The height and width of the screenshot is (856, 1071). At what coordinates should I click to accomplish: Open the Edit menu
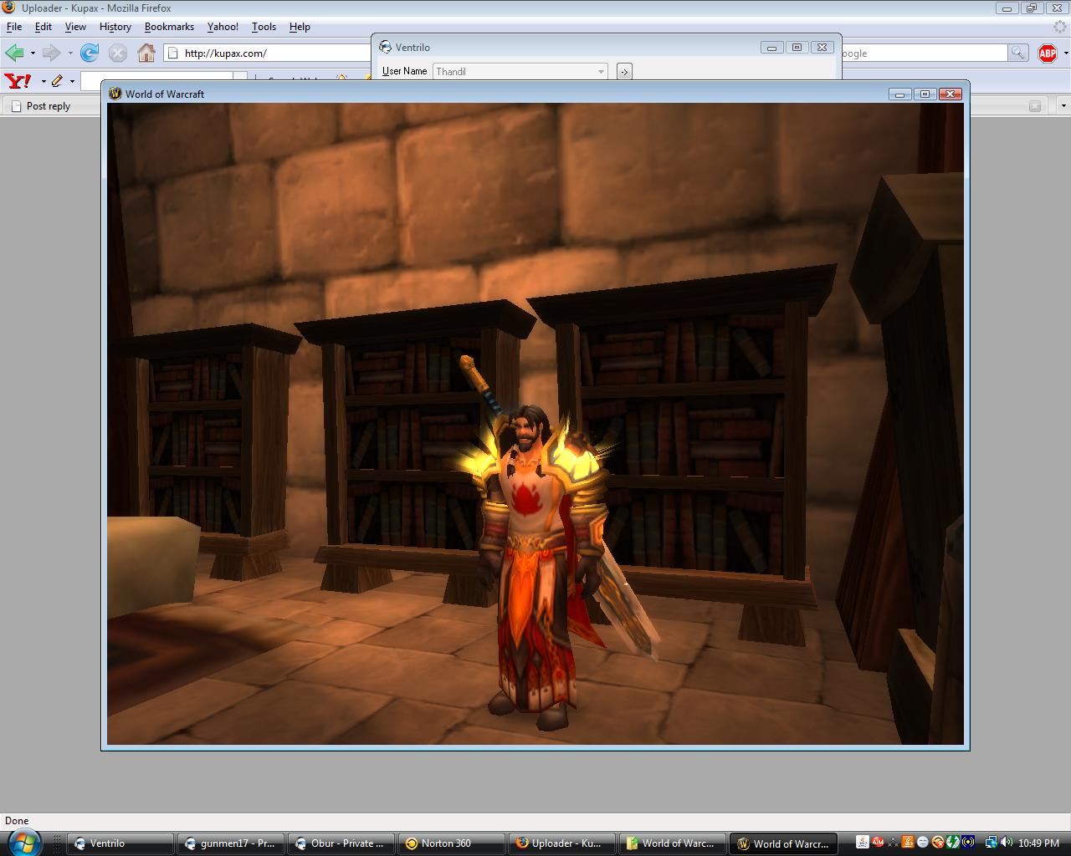(44, 27)
